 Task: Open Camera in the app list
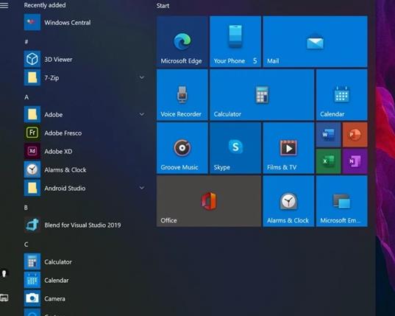pyautogui.click(x=85, y=298)
